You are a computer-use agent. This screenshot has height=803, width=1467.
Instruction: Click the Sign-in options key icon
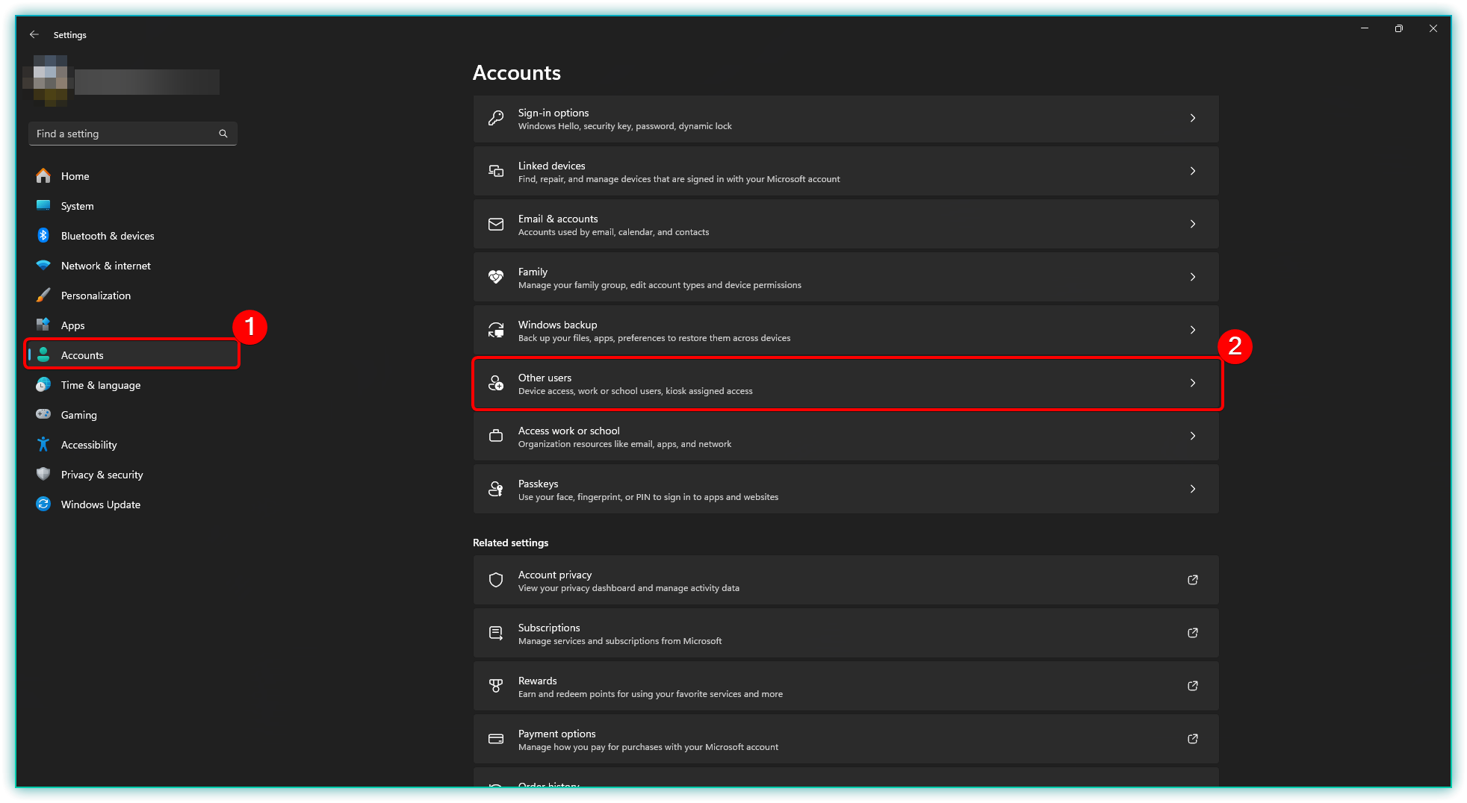496,118
